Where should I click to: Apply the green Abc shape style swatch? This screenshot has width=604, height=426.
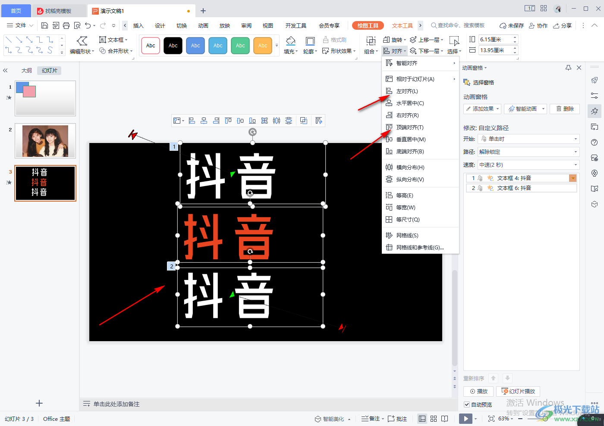click(240, 45)
